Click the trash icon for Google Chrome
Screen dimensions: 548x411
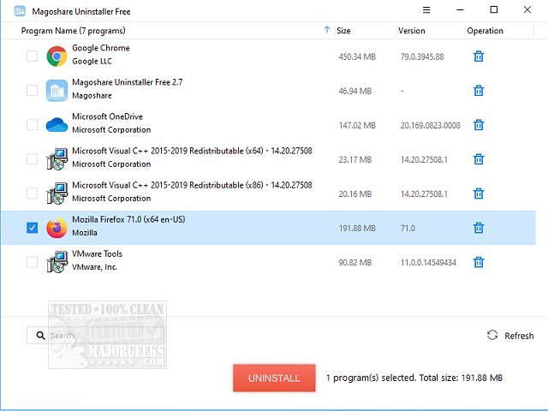pos(479,57)
